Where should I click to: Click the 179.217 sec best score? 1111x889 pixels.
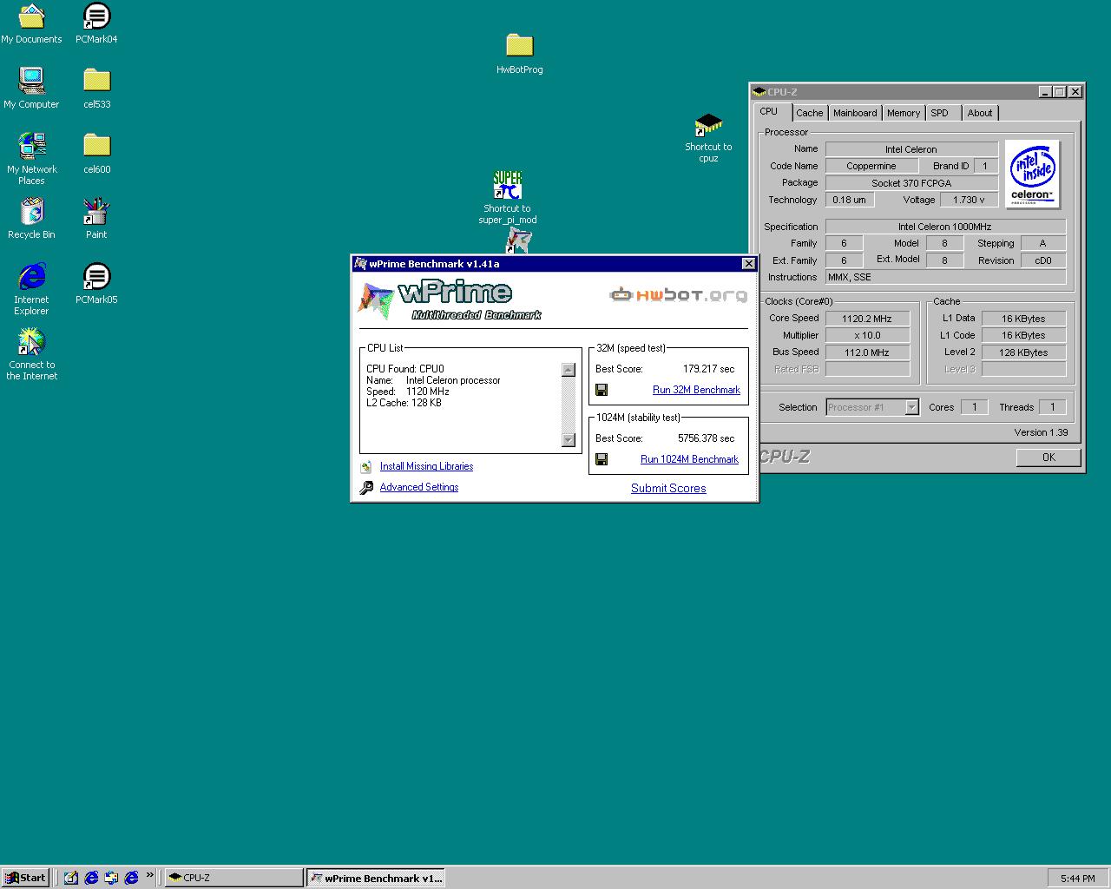tap(708, 369)
